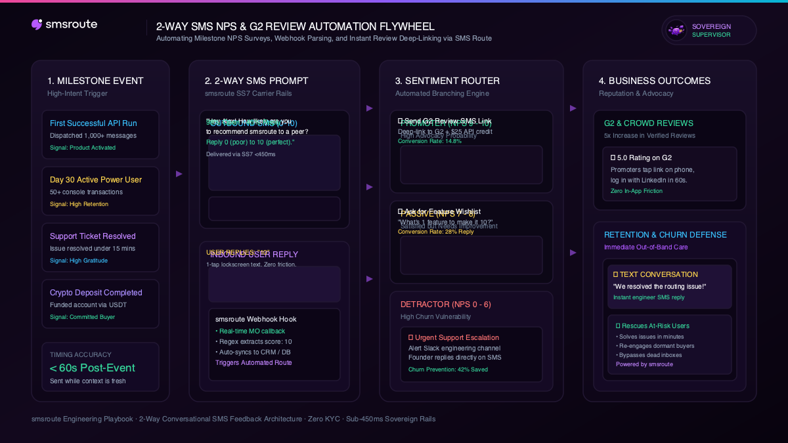The height and width of the screenshot is (443, 788).
Task: Click 'Signal: Committed Buyer' label
Action: (82, 317)
